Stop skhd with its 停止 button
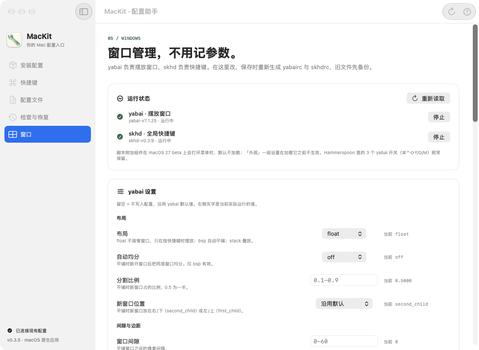 tap(439, 137)
